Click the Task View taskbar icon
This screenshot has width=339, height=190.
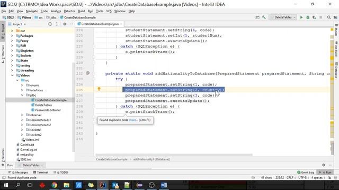[30, 185]
